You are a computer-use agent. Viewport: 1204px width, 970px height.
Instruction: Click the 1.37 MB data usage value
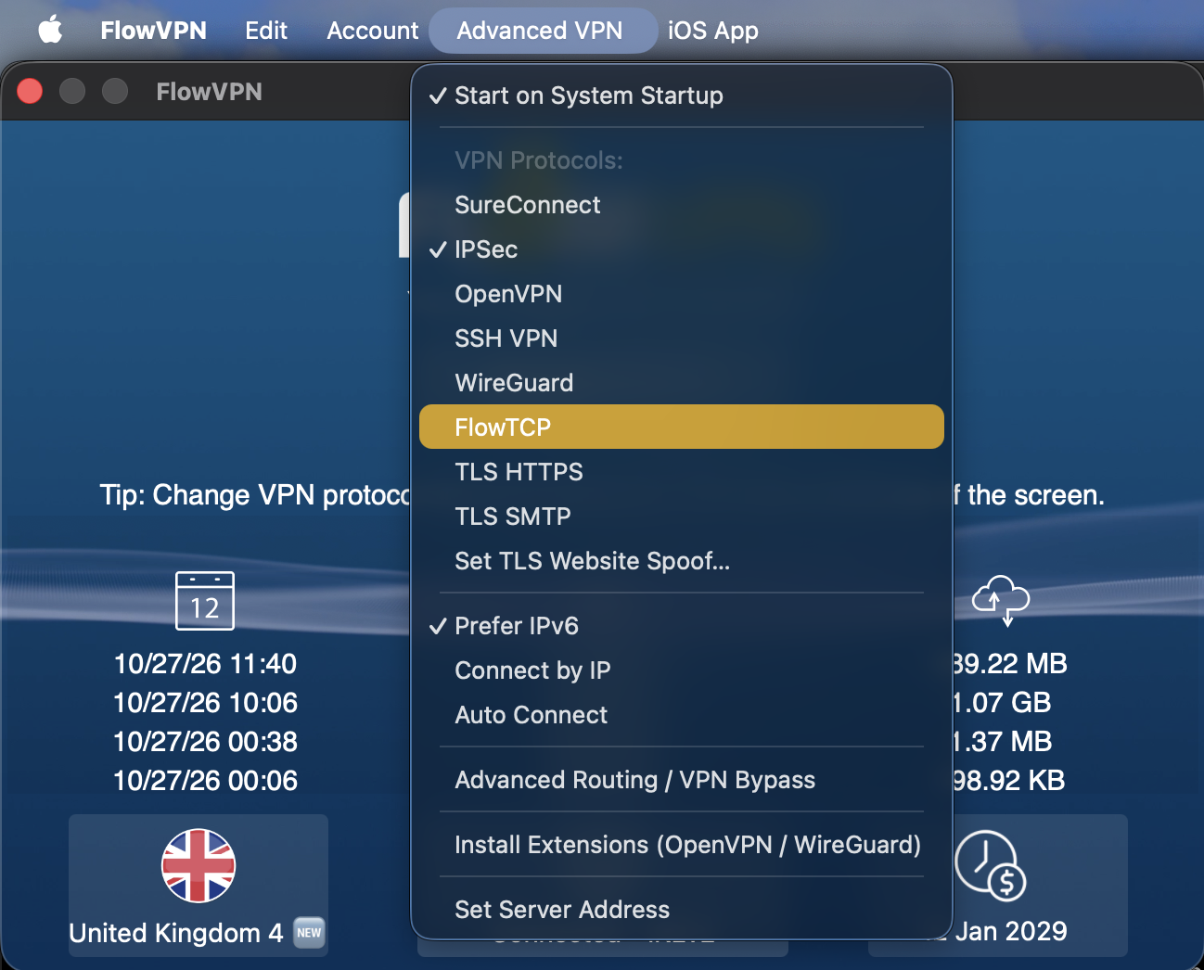coord(1004,742)
